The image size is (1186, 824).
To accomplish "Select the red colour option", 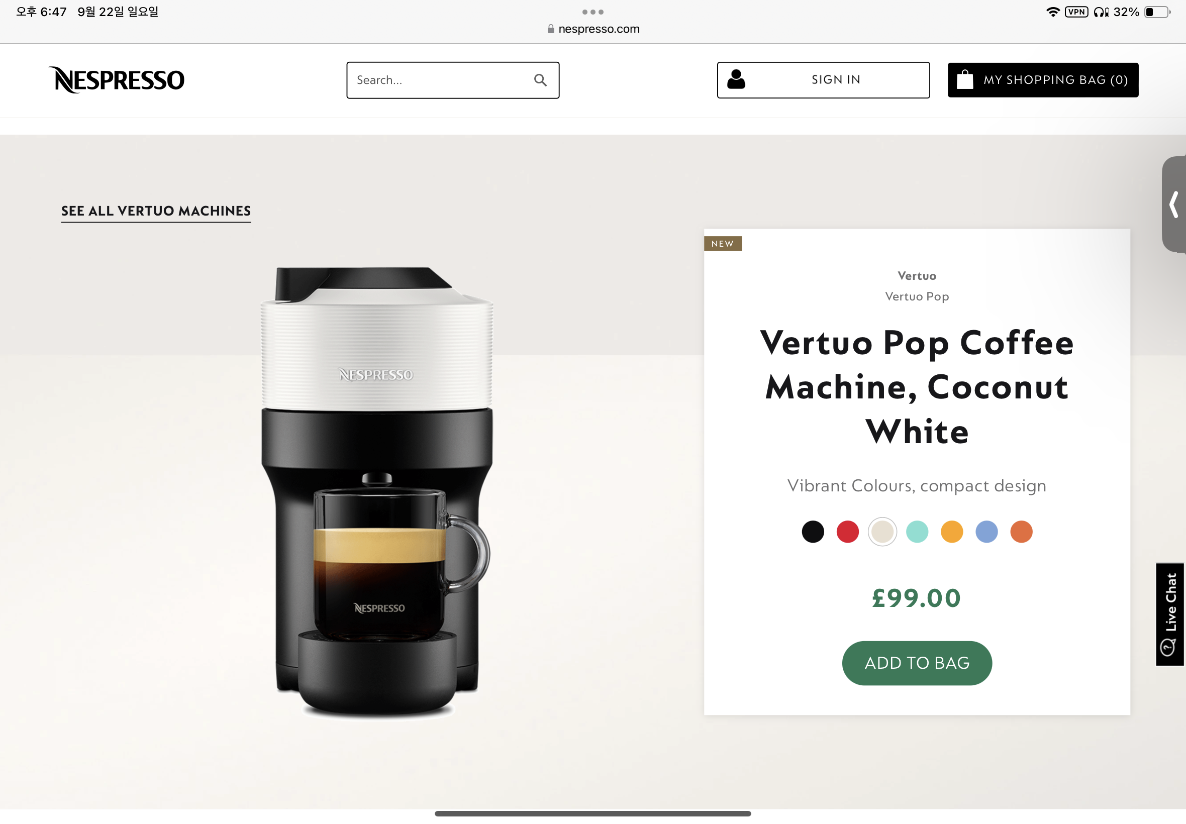I will click(847, 532).
